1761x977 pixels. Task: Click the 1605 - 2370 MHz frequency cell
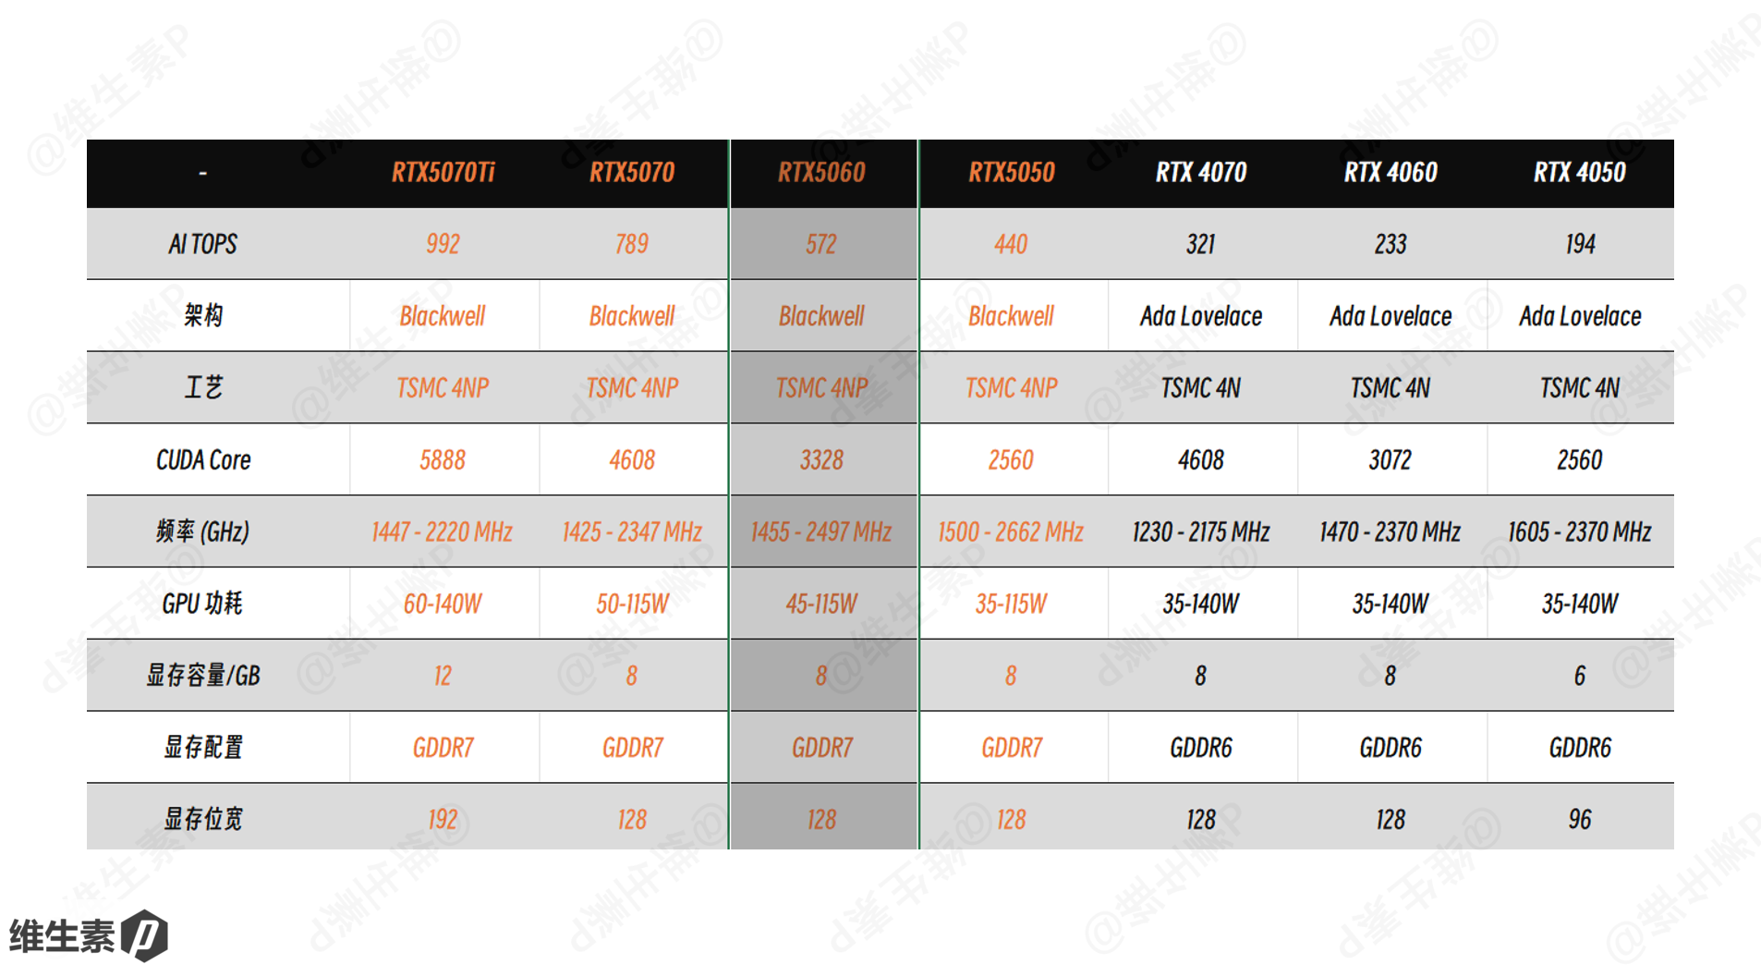tap(1579, 531)
